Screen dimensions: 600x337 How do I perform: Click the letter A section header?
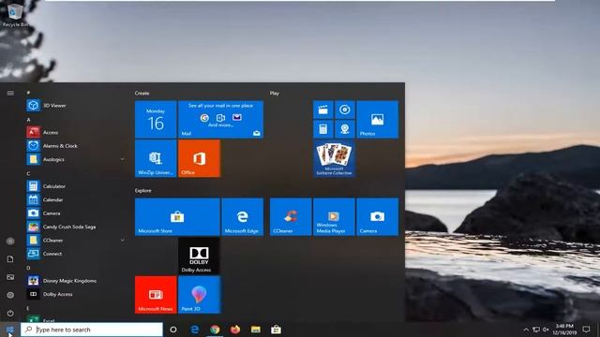coord(28,120)
